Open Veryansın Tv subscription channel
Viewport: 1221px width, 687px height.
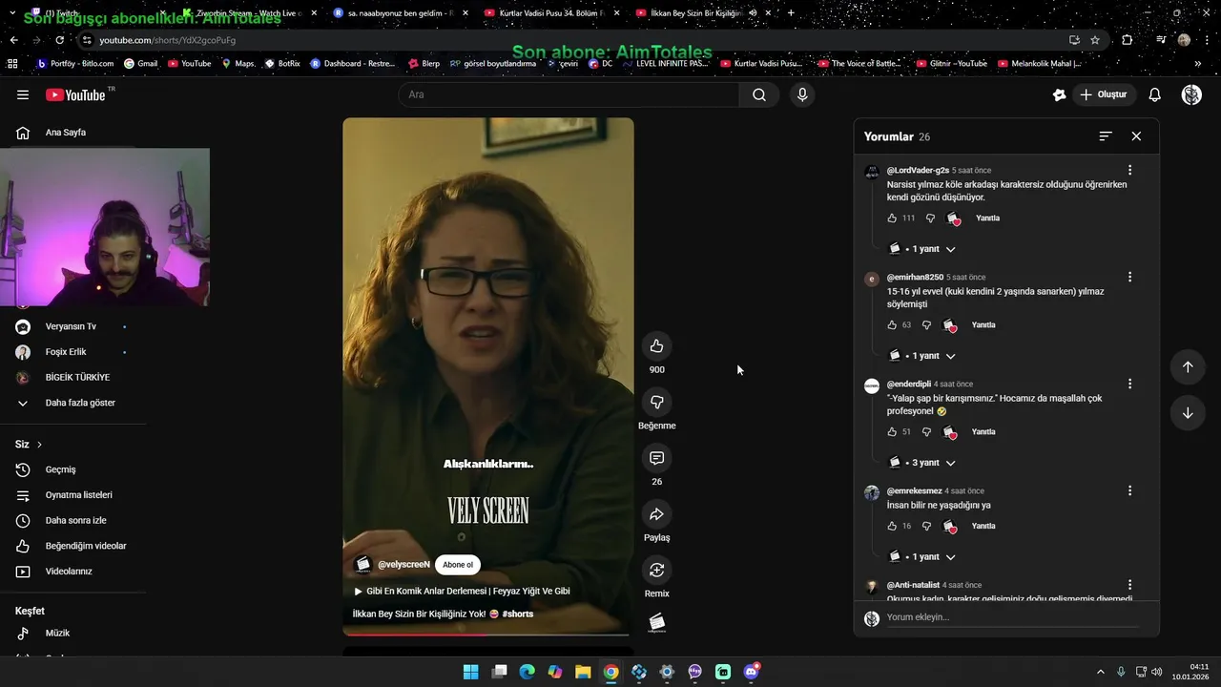[72, 326]
